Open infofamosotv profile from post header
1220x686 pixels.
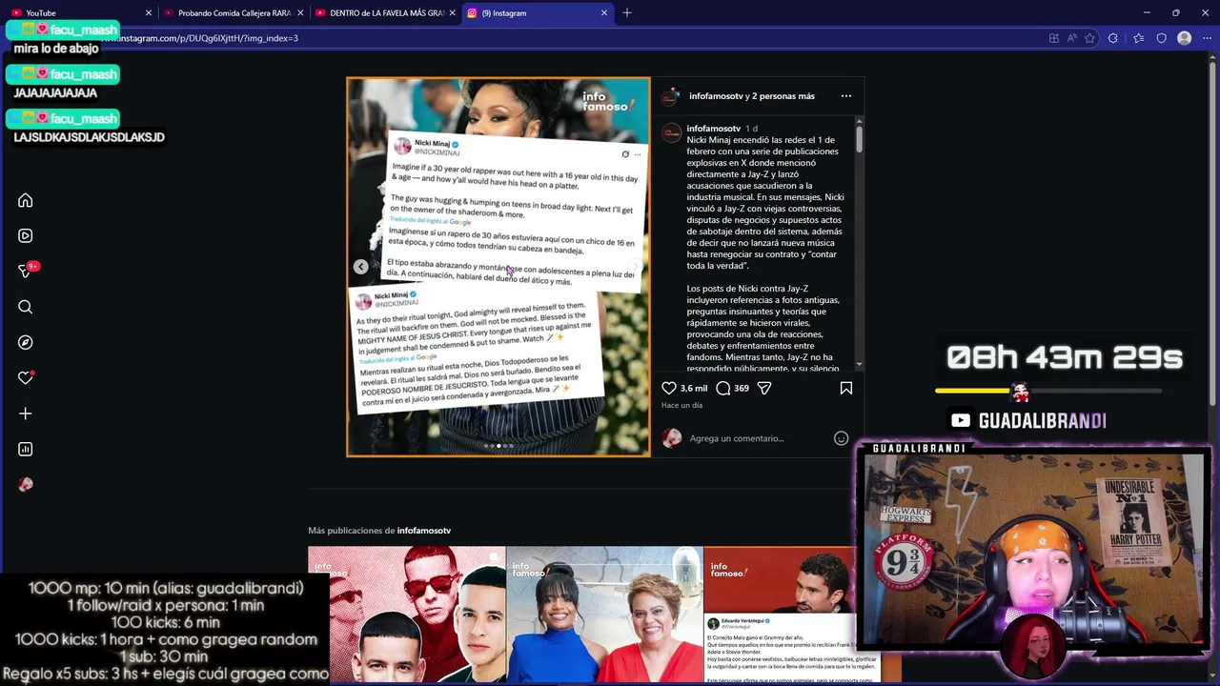pyautogui.click(x=716, y=96)
